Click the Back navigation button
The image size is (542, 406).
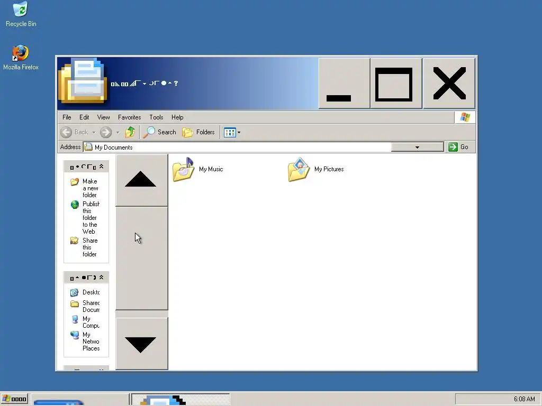(x=74, y=132)
